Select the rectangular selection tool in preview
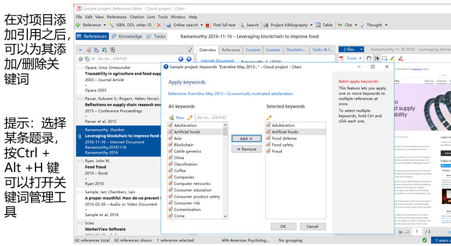Image resolution: width=451 pixels, height=246 pixels. 384,58
